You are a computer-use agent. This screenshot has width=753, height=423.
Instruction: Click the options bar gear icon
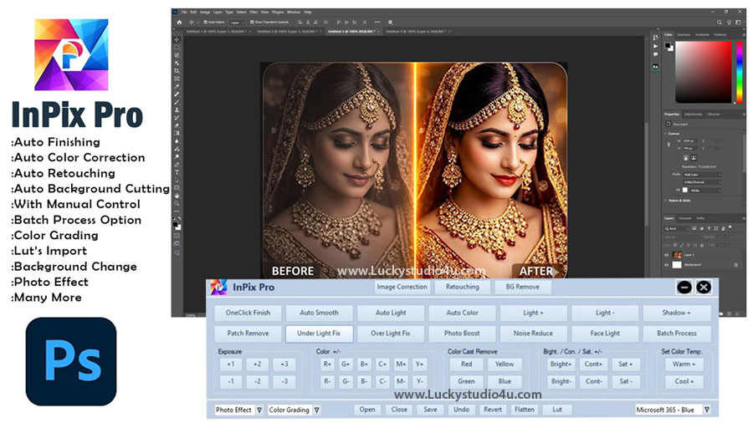tap(390, 22)
